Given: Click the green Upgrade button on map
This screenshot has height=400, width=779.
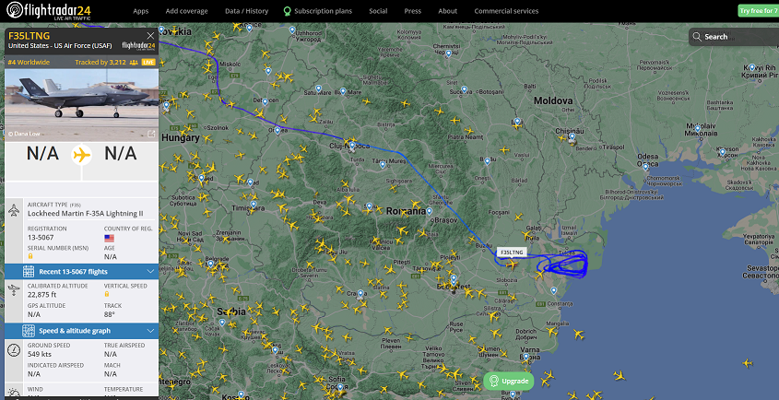Looking at the screenshot, I should pyautogui.click(x=509, y=382).
